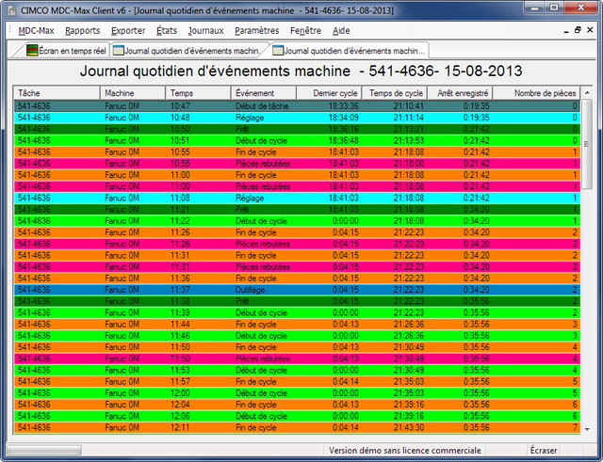Select the 11:22 Début de cycle row
The image size is (603, 462).
coord(297,221)
